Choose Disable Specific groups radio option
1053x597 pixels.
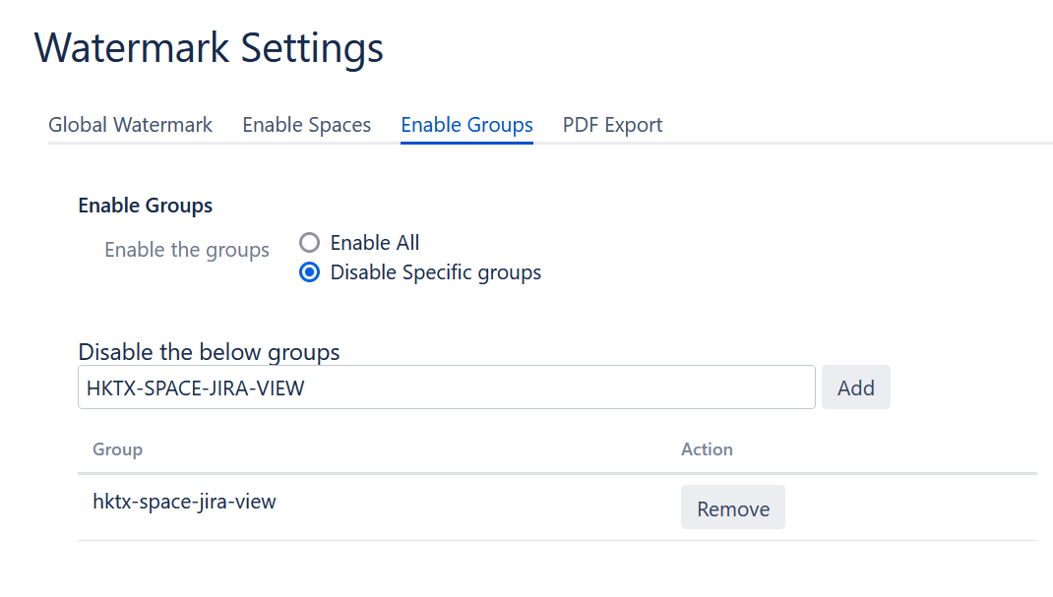310,272
